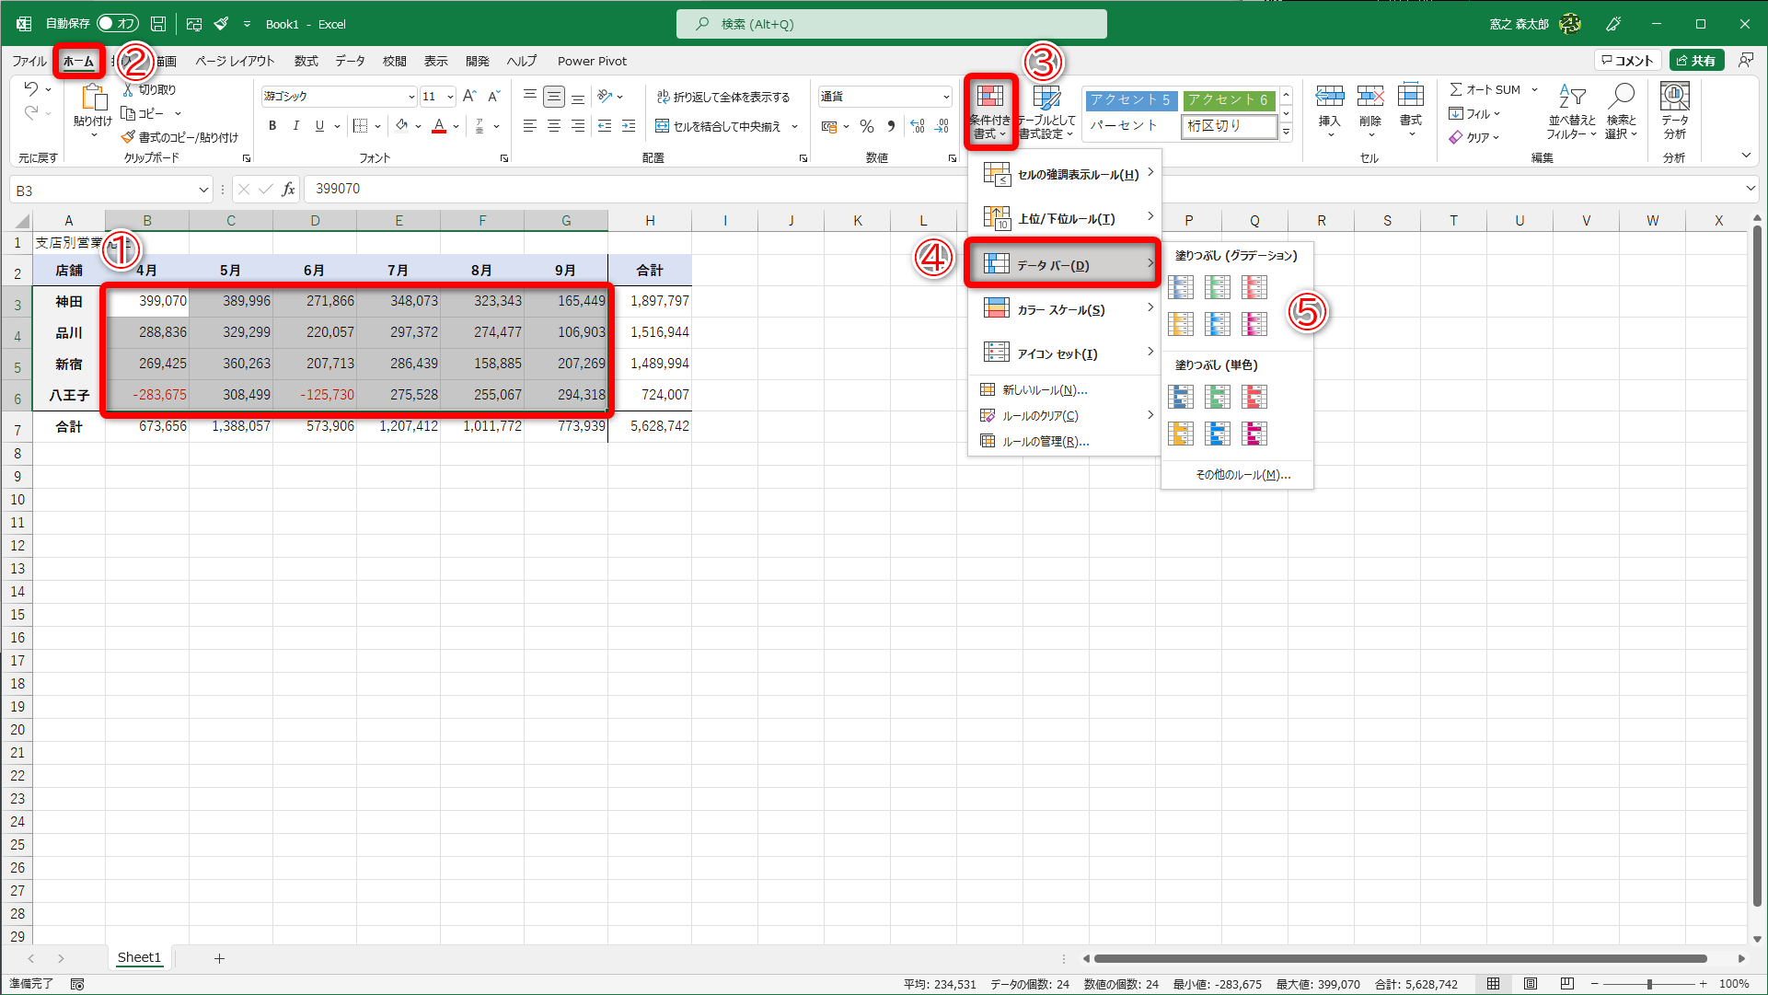
Task: Click the Bold formatting icon
Action: 272,126
